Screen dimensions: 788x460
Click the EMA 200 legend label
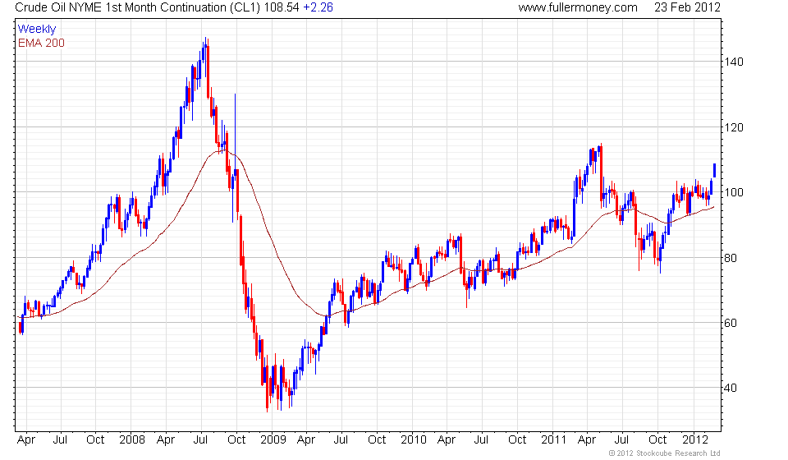(41, 43)
